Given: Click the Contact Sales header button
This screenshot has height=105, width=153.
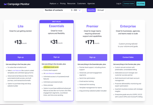Looking at the screenshot, I should 129,4.
